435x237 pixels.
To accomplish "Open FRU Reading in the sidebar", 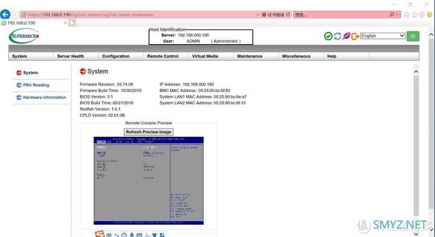I will (36, 85).
